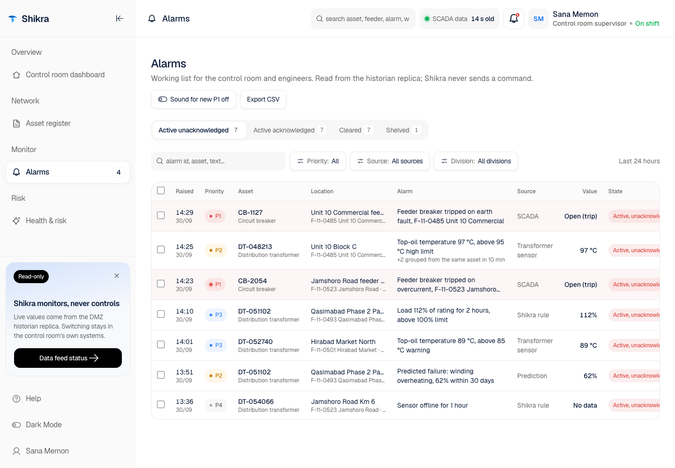
Task: Open Data feed status
Action: (68, 358)
